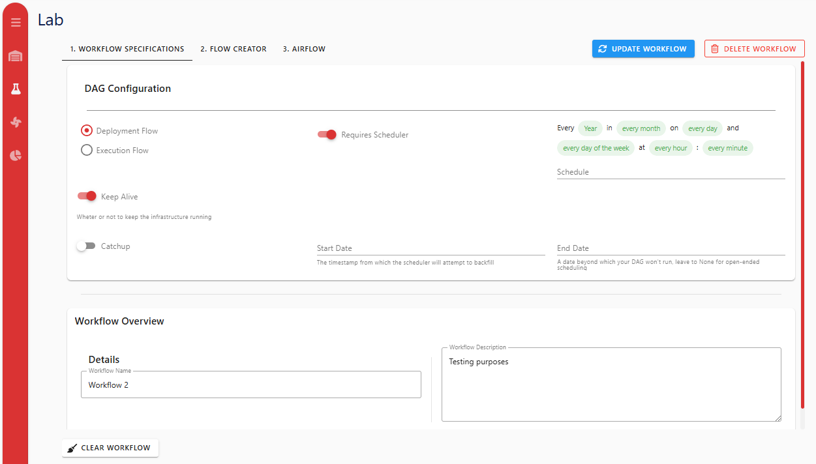Open the Lab flask icon in the sidebar

pos(16,89)
